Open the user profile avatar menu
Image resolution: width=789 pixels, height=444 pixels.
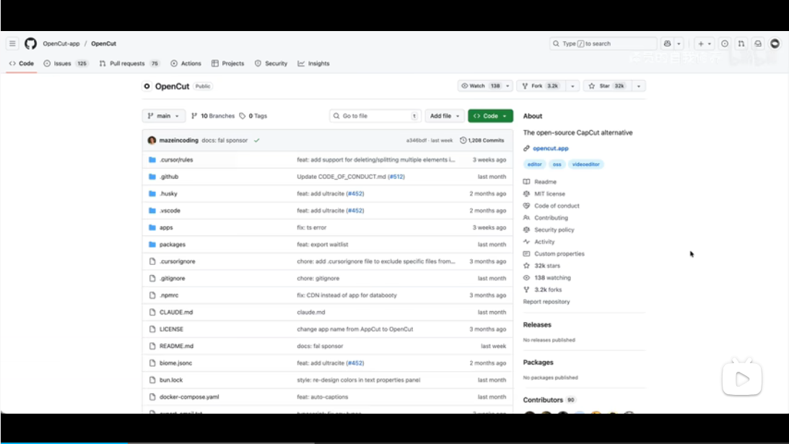pos(775,44)
